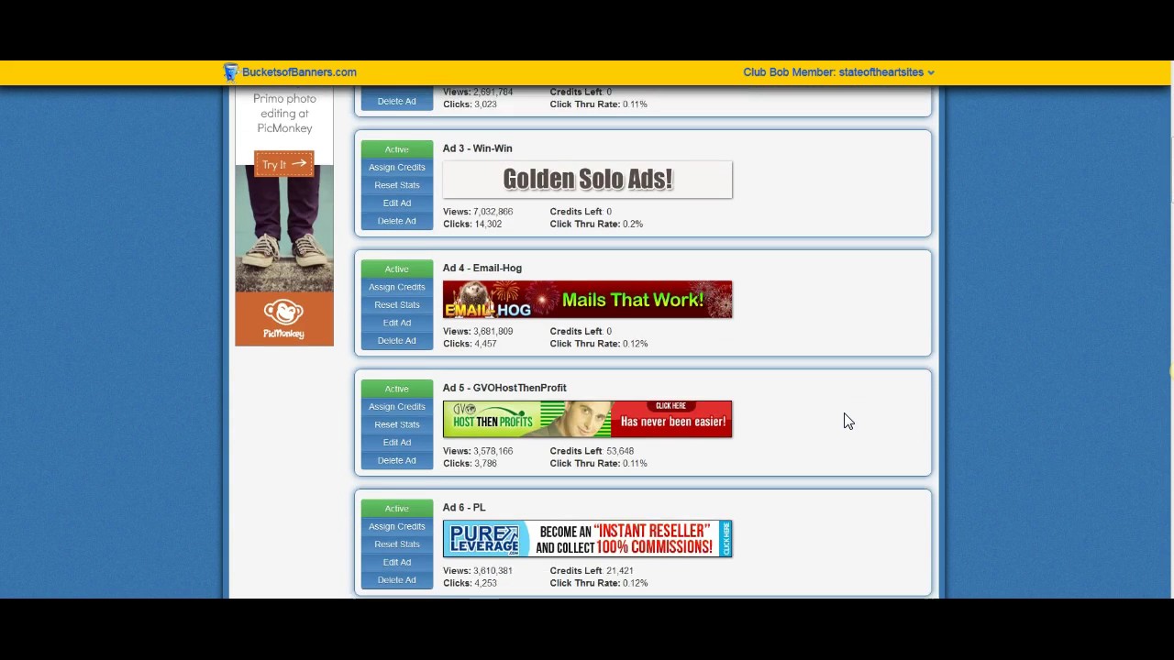1174x660 pixels.
Task: Select the Views 7,032,866 value
Action: click(x=493, y=212)
